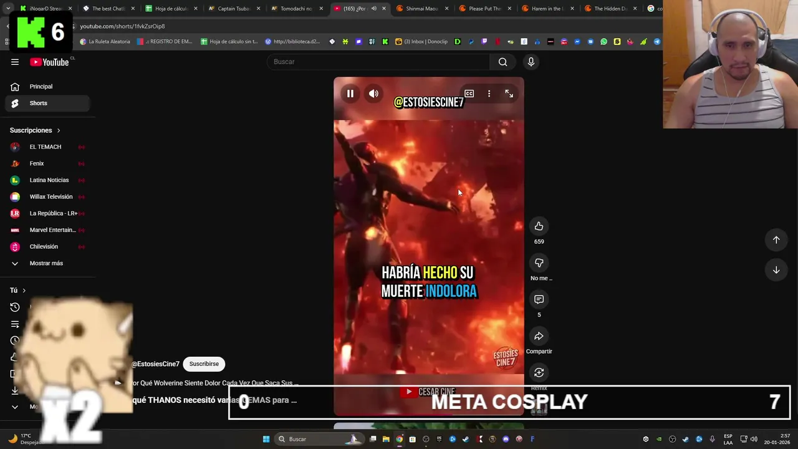The image size is (798, 449).
Task: Go to the previous Short (up arrow)
Action: pos(776,240)
